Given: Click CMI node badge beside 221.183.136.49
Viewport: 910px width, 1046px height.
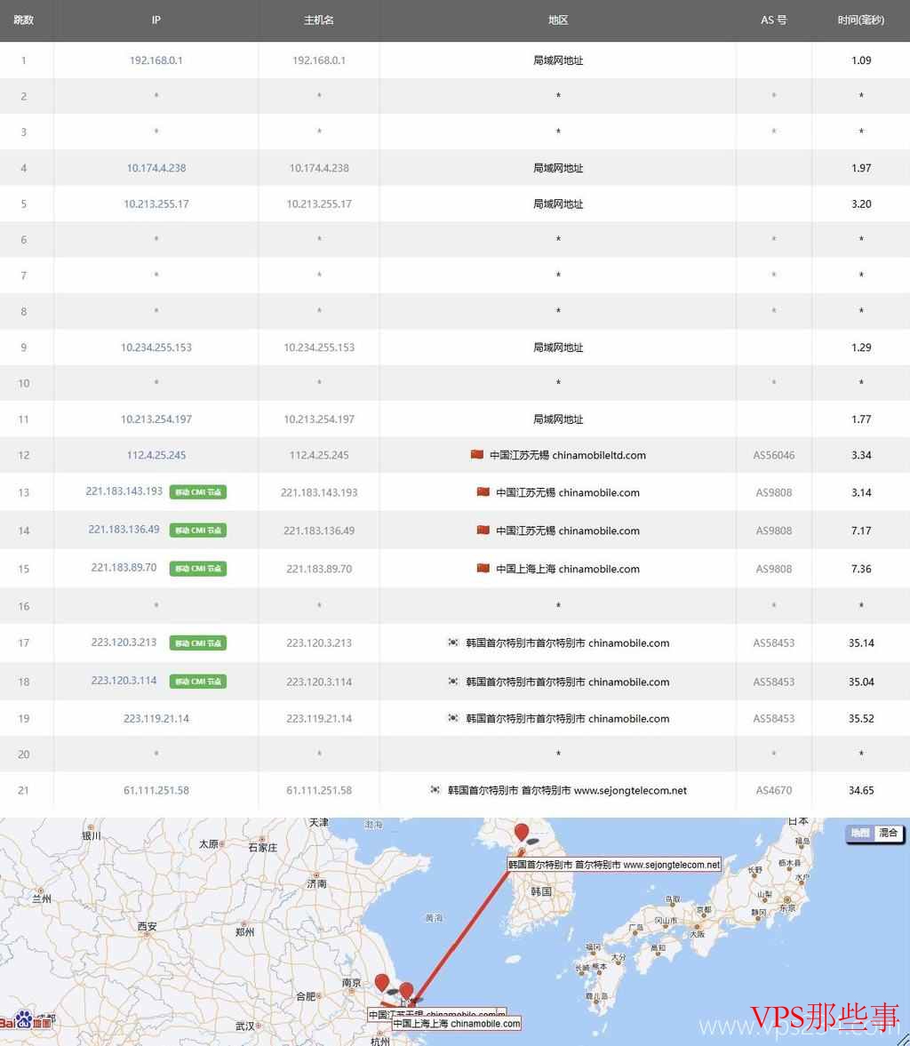Looking at the screenshot, I should (x=198, y=531).
